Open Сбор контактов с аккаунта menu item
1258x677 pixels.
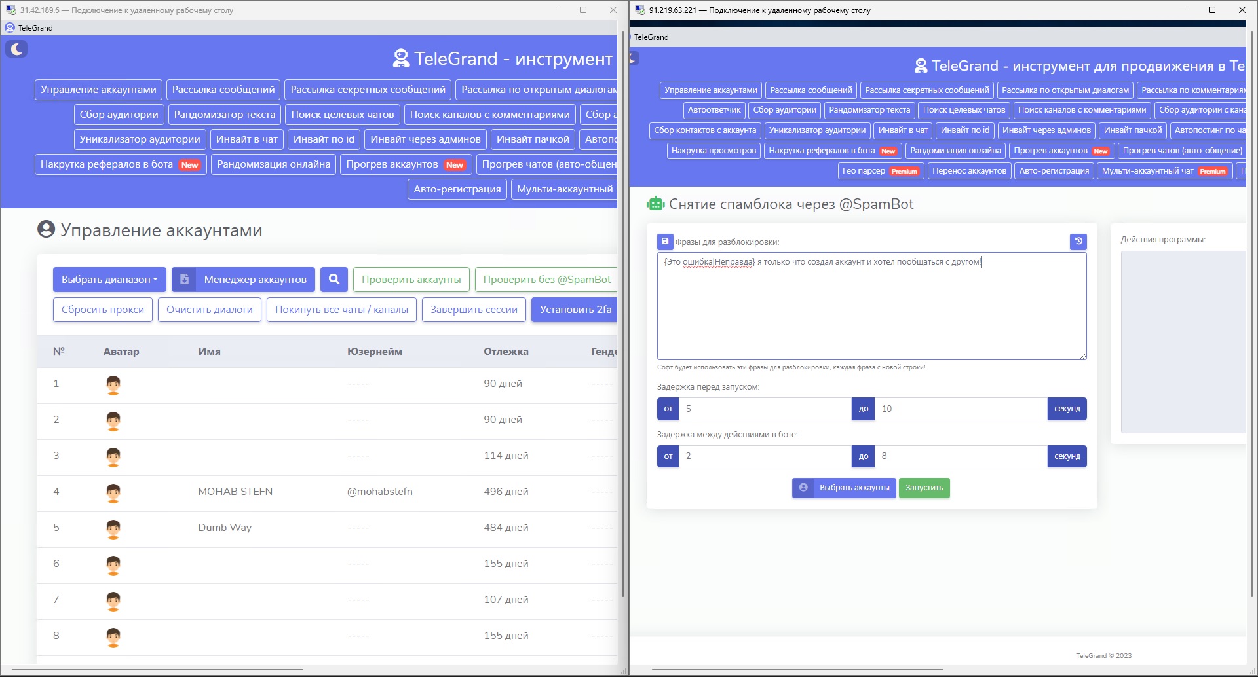pyautogui.click(x=705, y=130)
